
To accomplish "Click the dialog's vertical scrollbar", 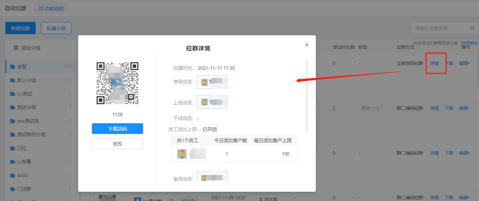I will click(307, 96).
